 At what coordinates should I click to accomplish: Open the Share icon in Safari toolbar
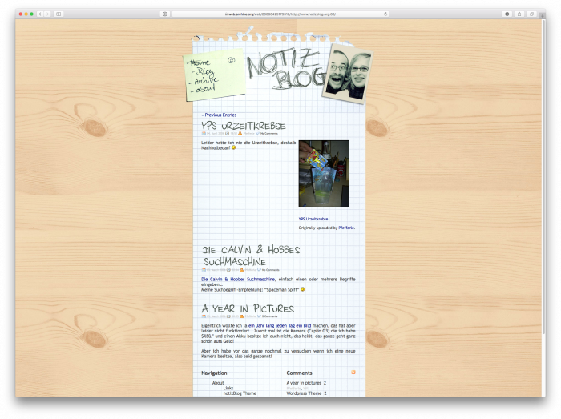click(x=519, y=14)
